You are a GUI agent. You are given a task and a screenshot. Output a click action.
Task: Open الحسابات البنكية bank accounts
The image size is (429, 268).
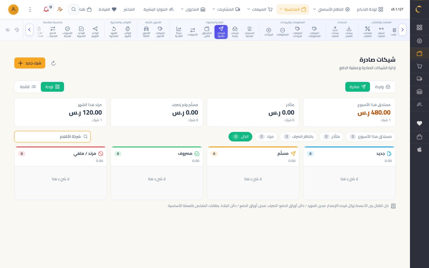(x=249, y=32)
